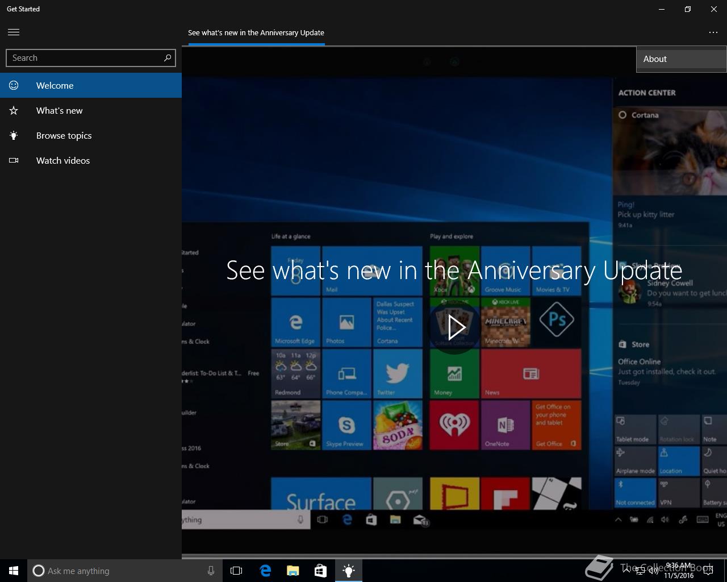Click the Browse topics lightbulb icon
This screenshot has width=727, height=582.
14,135
